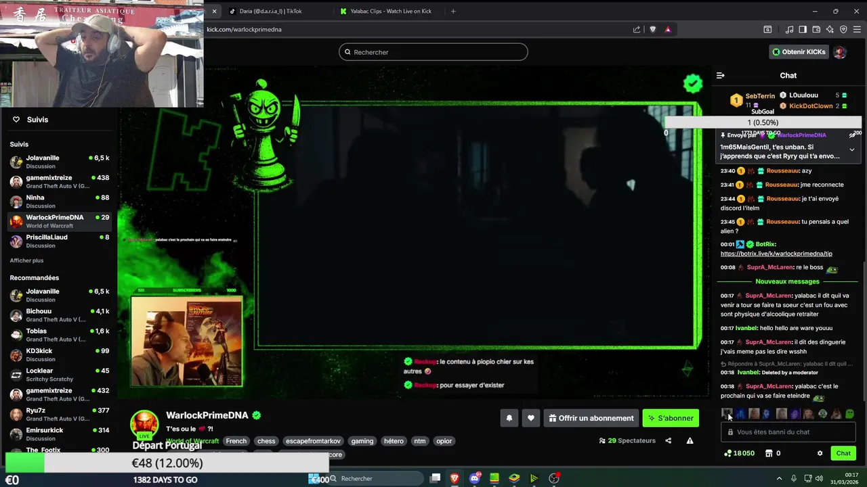The image size is (867, 487).
Task: Click the VPN shield icon in toolbar
Action: 843,29
